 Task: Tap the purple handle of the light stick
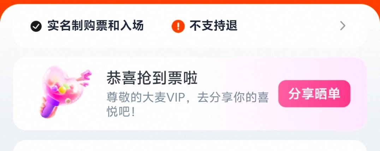50,109
